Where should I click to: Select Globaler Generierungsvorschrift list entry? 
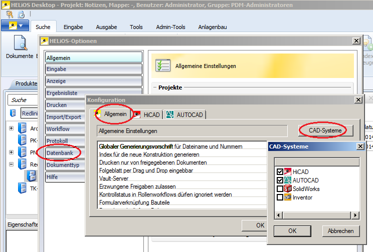tap(182, 146)
